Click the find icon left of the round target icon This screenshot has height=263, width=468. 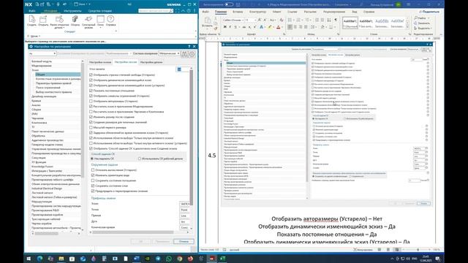185,54
